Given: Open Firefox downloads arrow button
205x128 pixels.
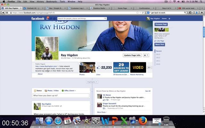Looking at the screenshot, I should 197,13.
